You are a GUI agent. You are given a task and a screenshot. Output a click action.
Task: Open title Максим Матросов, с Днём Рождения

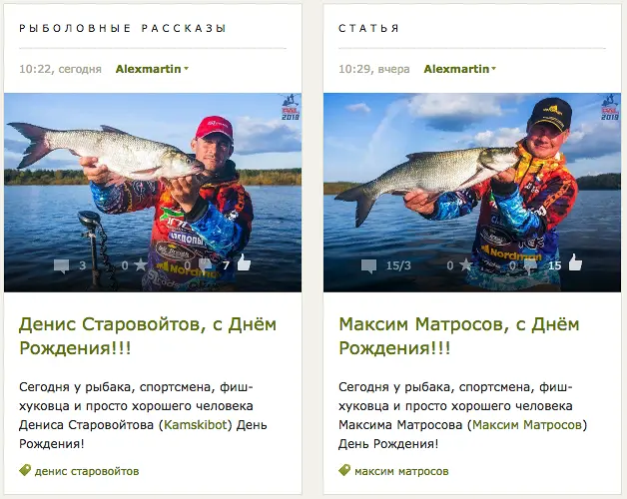tap(459, 336)
